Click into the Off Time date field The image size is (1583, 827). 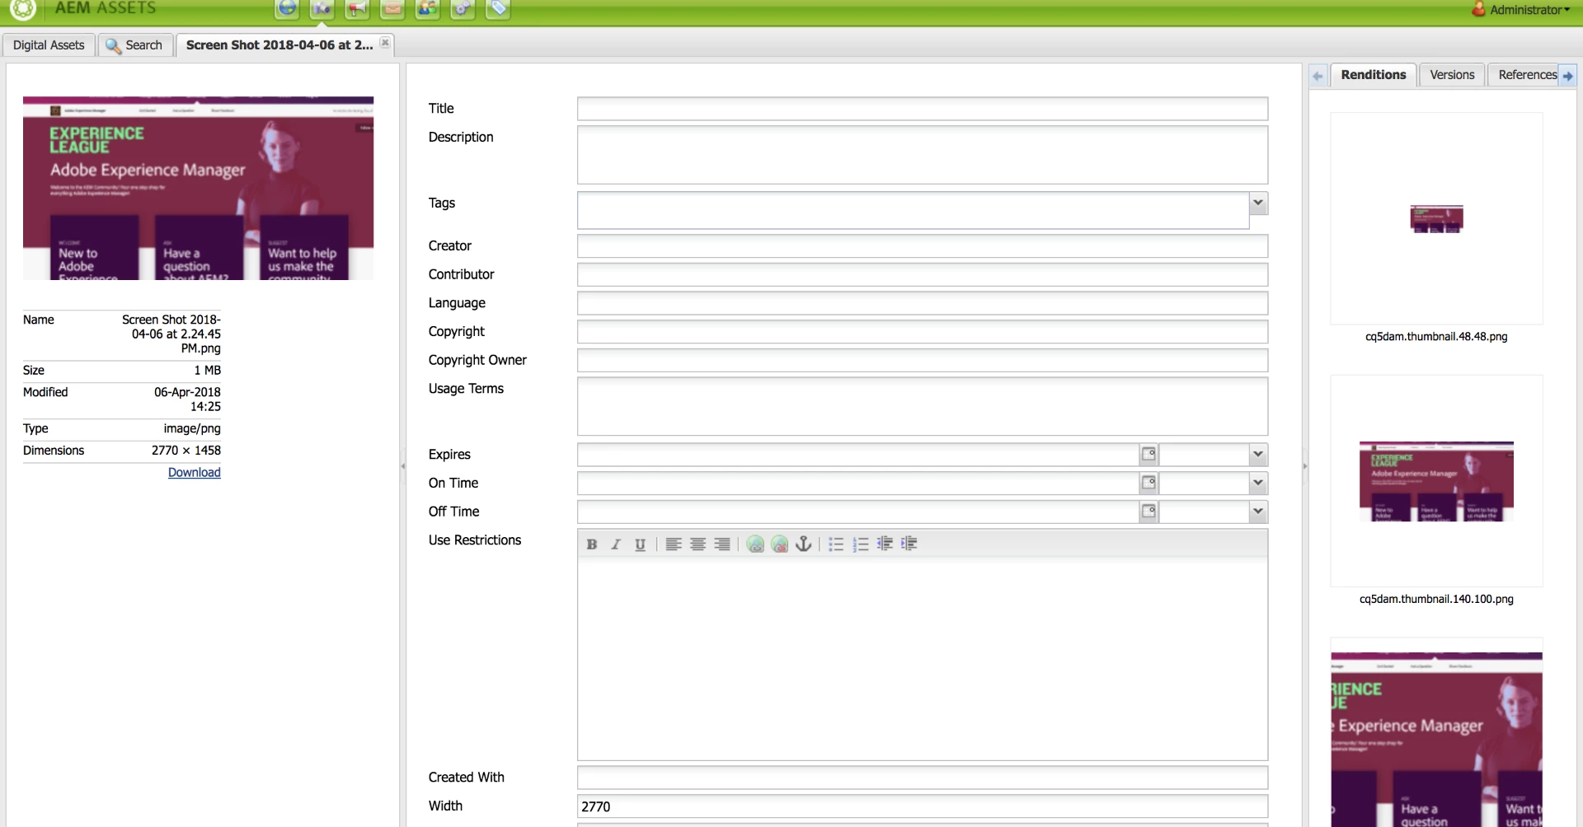pos(858,512)
